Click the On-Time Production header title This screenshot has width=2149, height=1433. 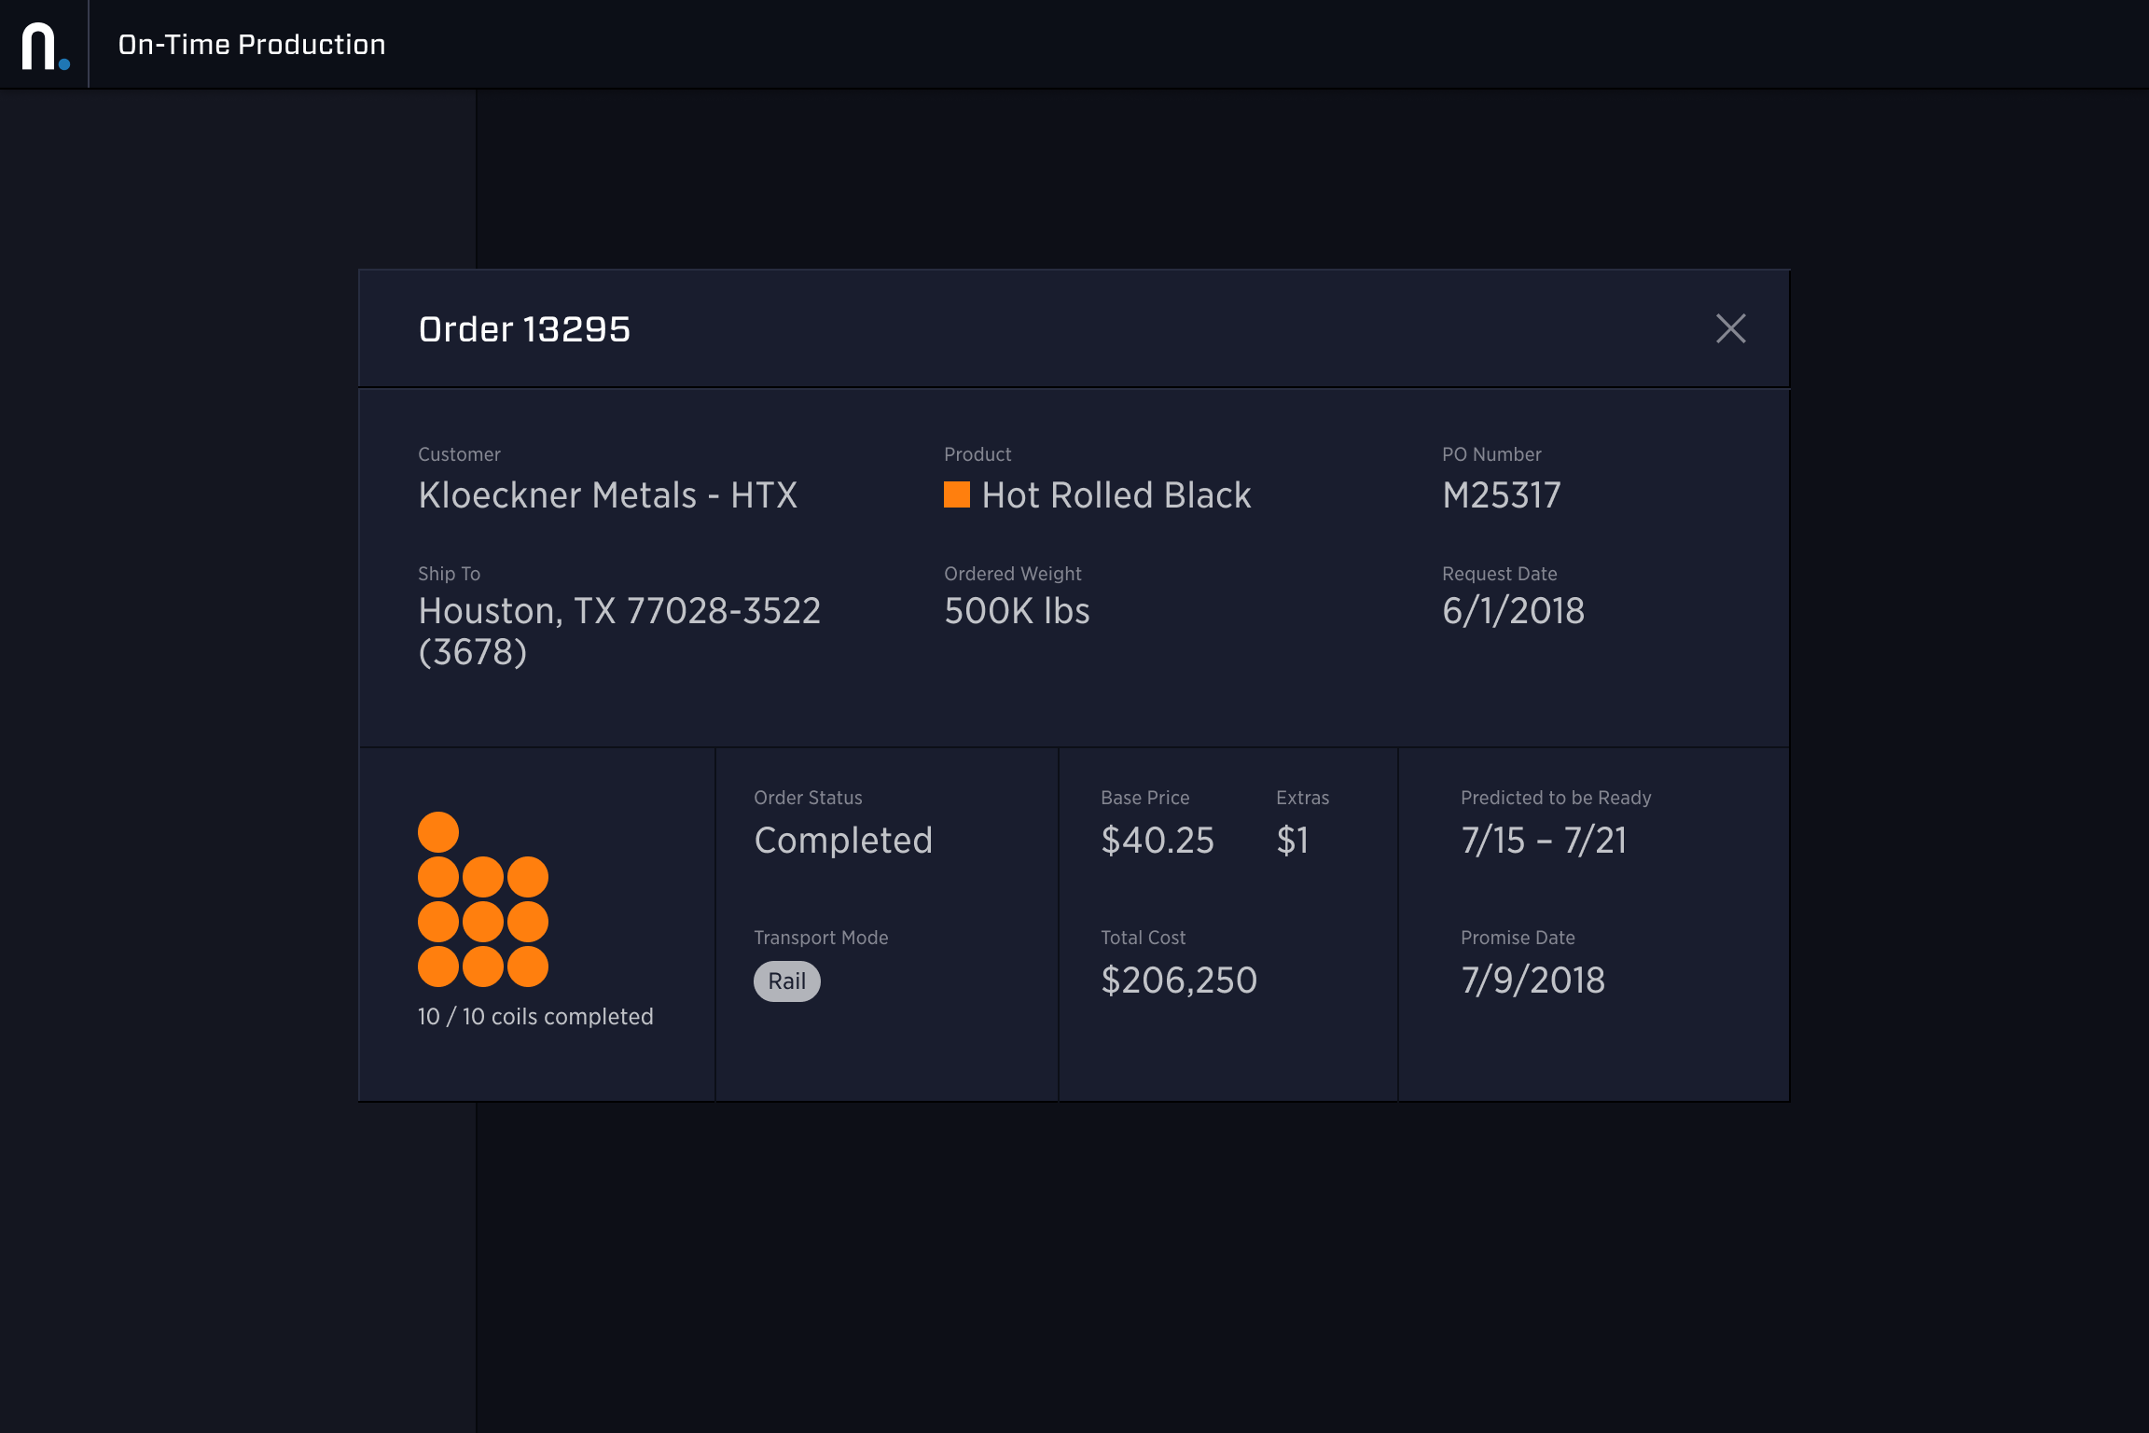tap(252, 45)
